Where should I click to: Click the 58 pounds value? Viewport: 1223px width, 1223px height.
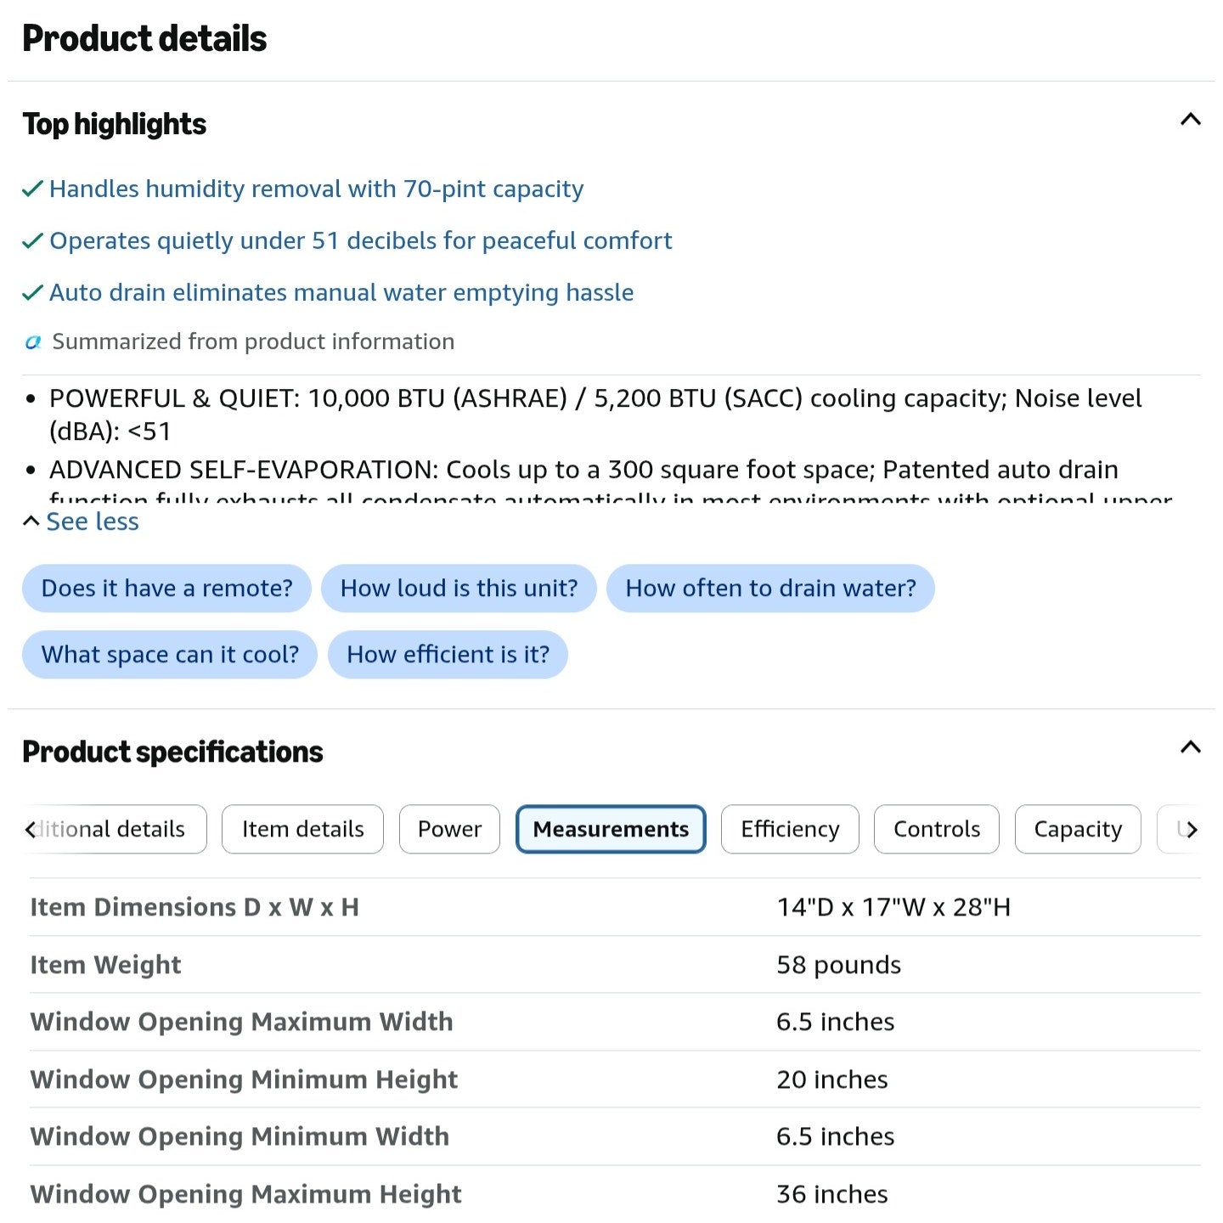pos(838,965)
